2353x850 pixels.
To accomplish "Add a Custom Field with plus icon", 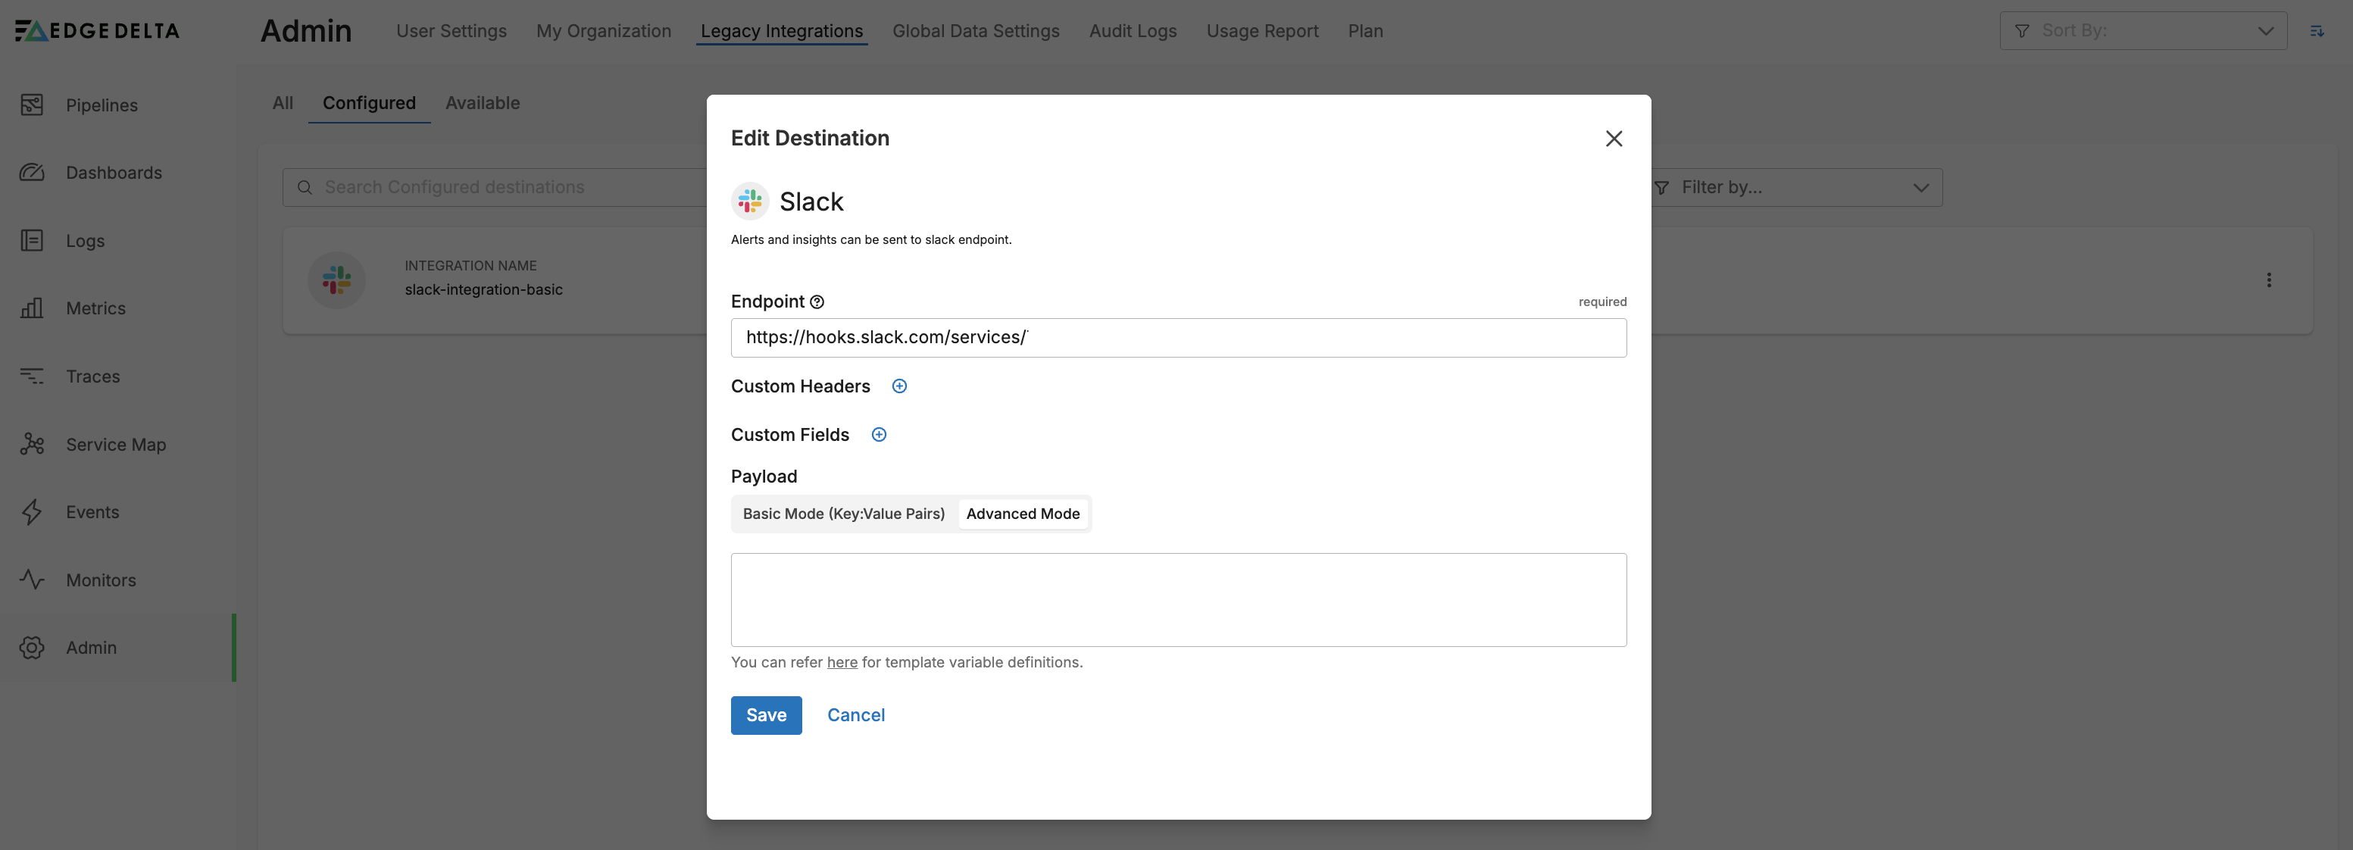I will (x=879, y=435).
